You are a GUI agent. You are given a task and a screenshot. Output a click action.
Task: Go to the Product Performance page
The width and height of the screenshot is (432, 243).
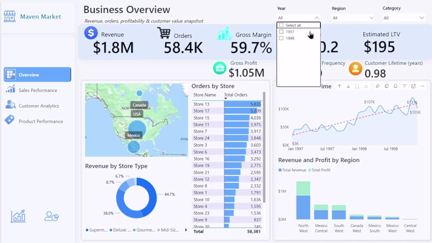click(x=40, y=121)
